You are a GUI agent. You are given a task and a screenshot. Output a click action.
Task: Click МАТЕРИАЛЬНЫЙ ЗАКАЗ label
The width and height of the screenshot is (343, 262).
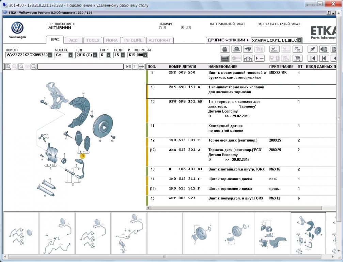point(227,24)
